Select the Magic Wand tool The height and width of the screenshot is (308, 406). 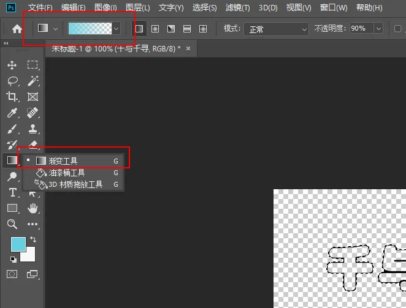33,81
